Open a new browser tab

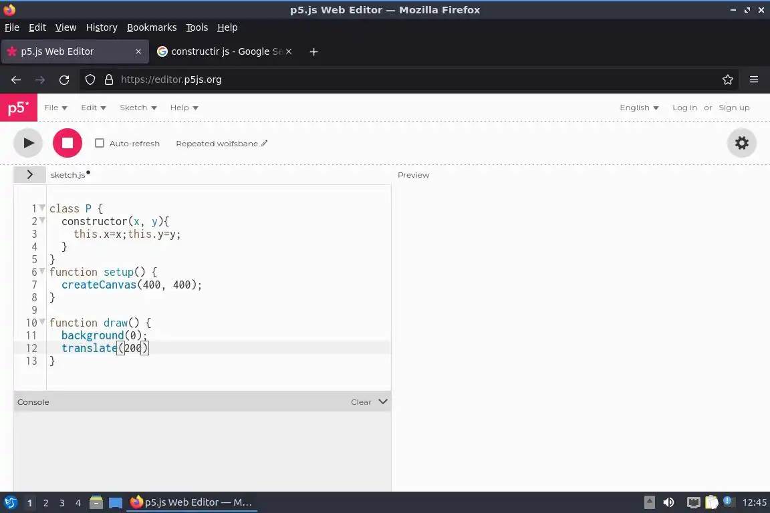click(313, 51)
